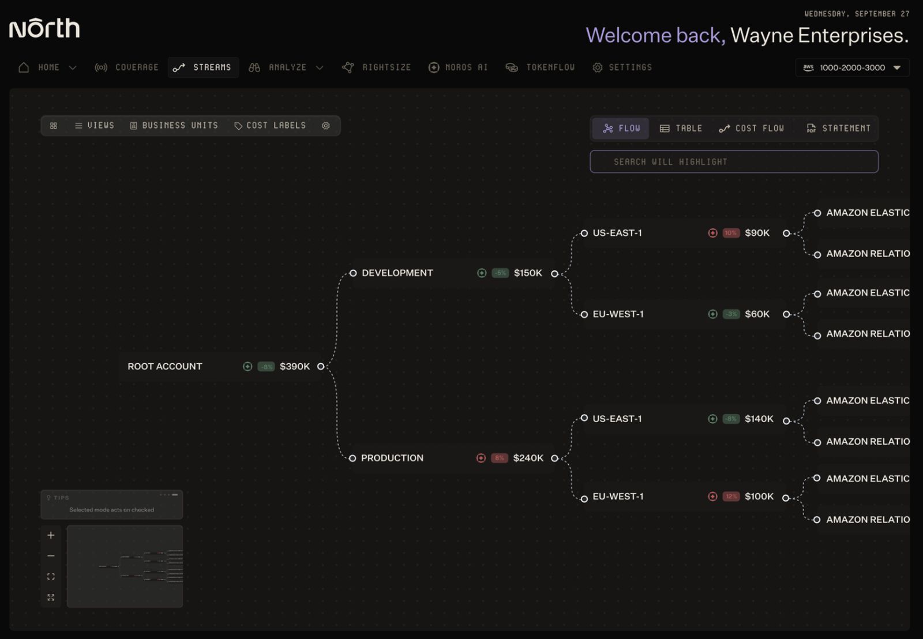Open the Statement PDF tab
This screenshot has width=923, height=639.
[838, 129]
